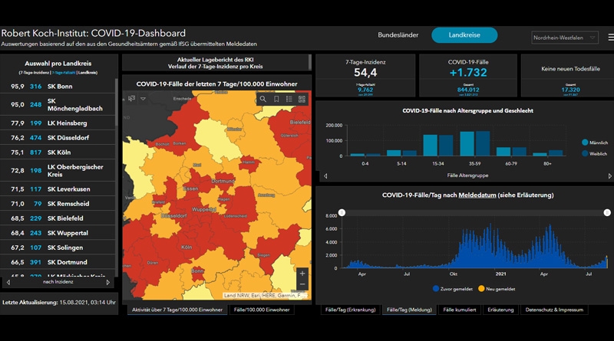Click the Lagebericht panel scrollbar
This screenshot has width=614, height=341.
[x=310, y=62]
